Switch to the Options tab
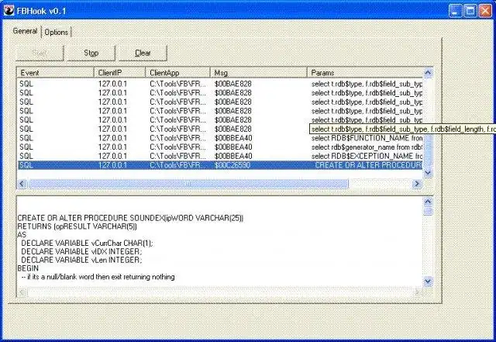The width and height of the screenshot is (496, 342). (x=57, y=32)
